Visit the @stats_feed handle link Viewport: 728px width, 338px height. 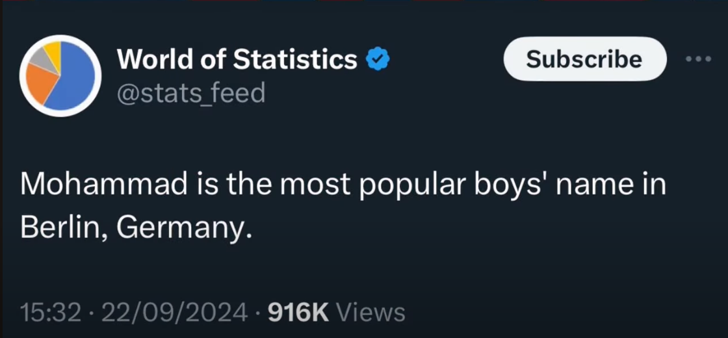point(191,92)
